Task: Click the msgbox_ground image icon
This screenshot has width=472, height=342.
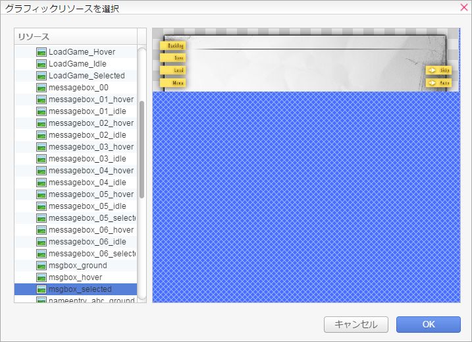Action: tap(41, 266)
